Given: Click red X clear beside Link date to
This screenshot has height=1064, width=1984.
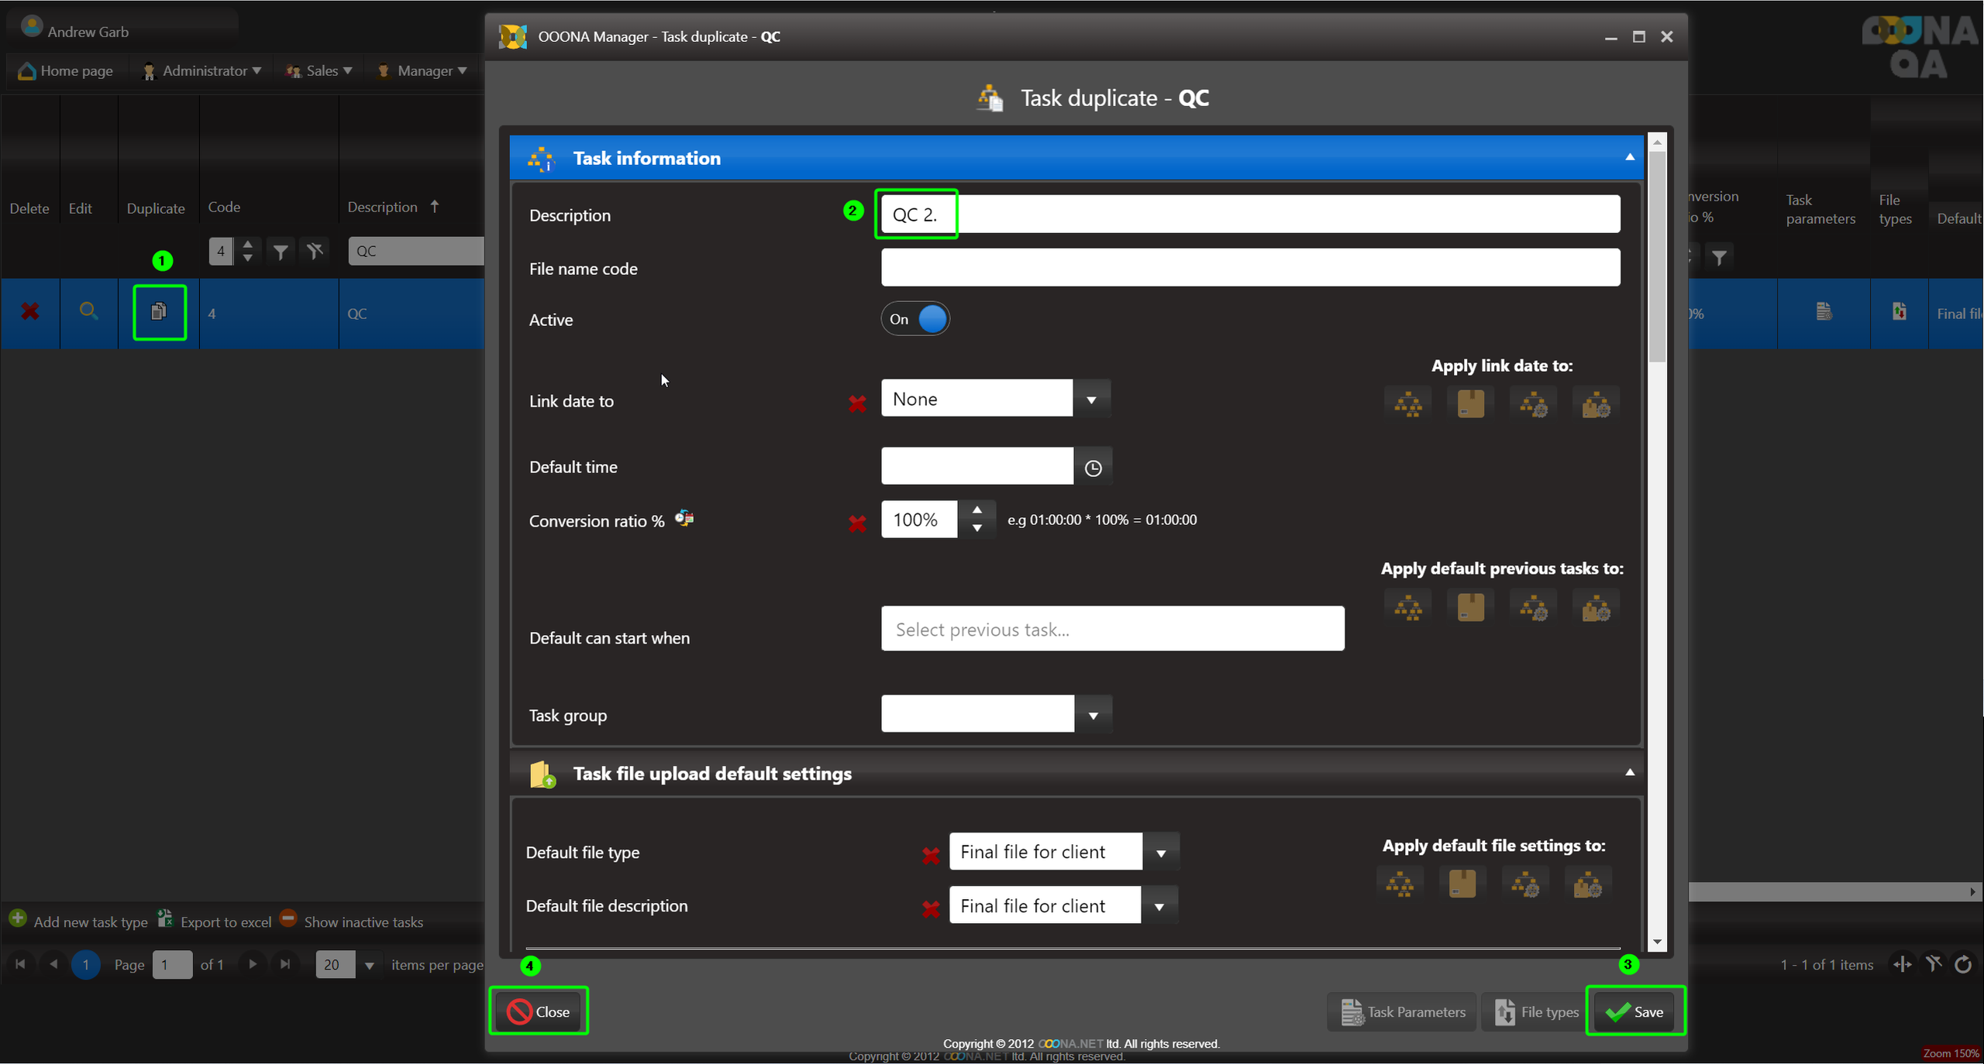Looking at the screenshot, I should point(857,403).
